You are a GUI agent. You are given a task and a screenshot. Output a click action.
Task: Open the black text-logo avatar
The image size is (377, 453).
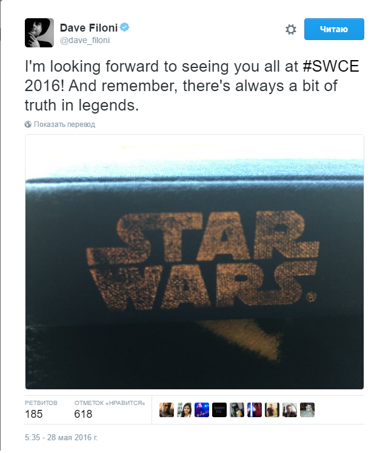point(219,410)
